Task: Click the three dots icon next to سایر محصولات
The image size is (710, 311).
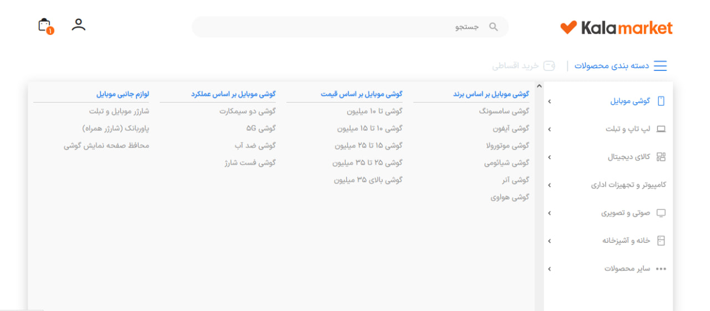Action: pyautogui.click(x=661, y=269)
